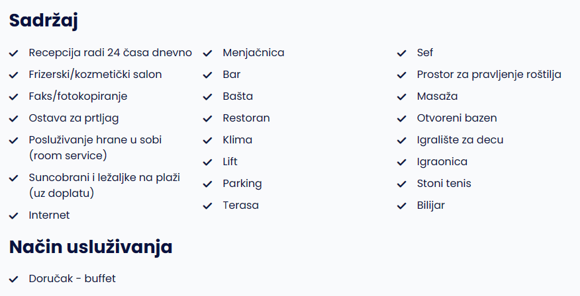
Task: Click the checkmark beside Parking
Action: coord(207,184)
